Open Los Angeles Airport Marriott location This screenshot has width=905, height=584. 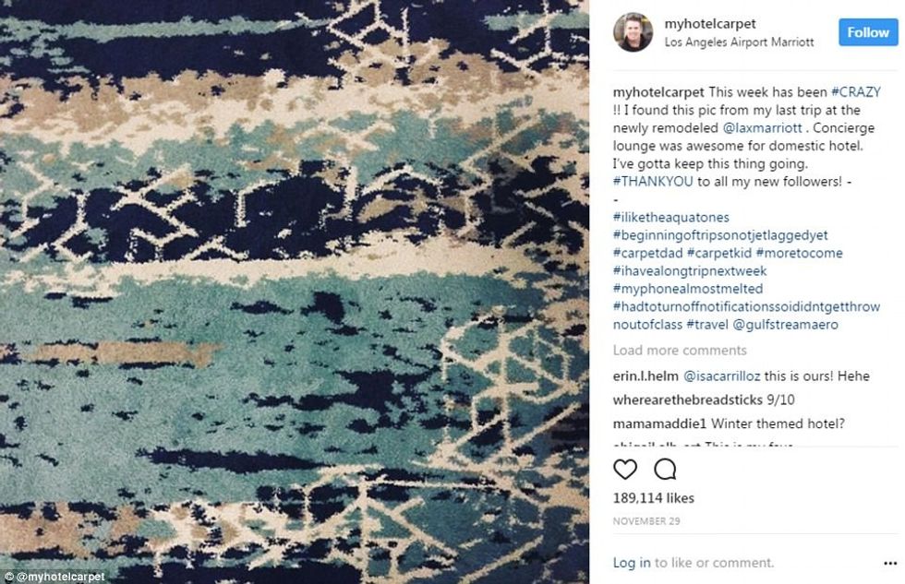click(x=739, y=42)
